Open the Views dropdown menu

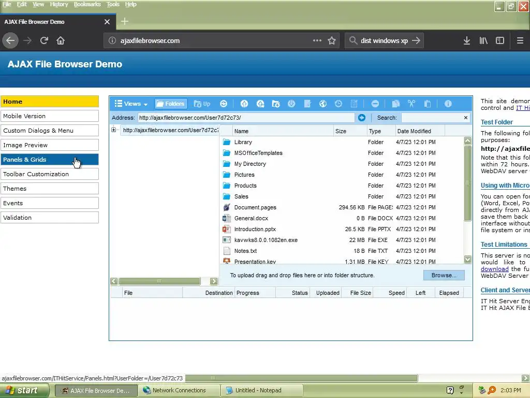[131, 104]
